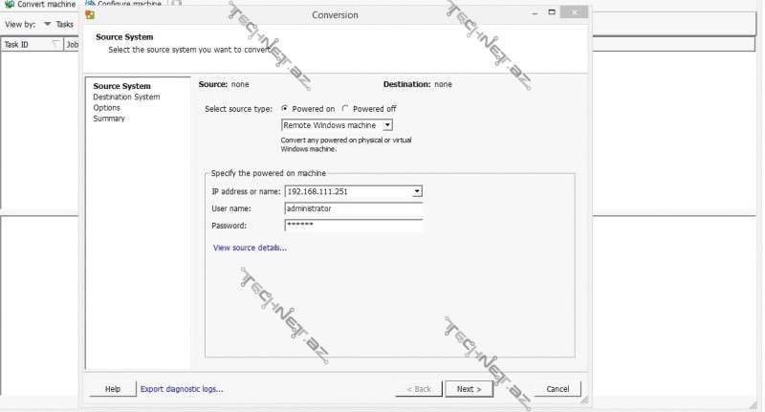The height and width of the screenshot is (412, 765).
Task: Click the Help button
Action: (112, 389)
